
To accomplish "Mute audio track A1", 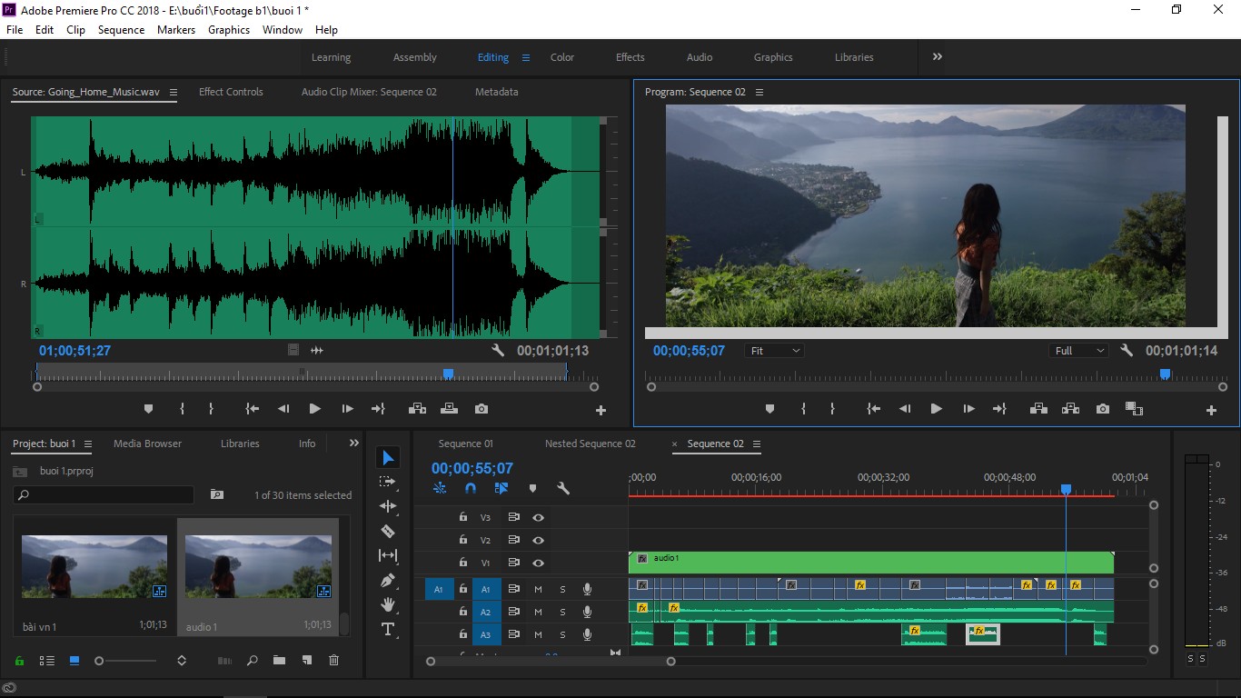I will pyautogui.click(x=538, y=589).
